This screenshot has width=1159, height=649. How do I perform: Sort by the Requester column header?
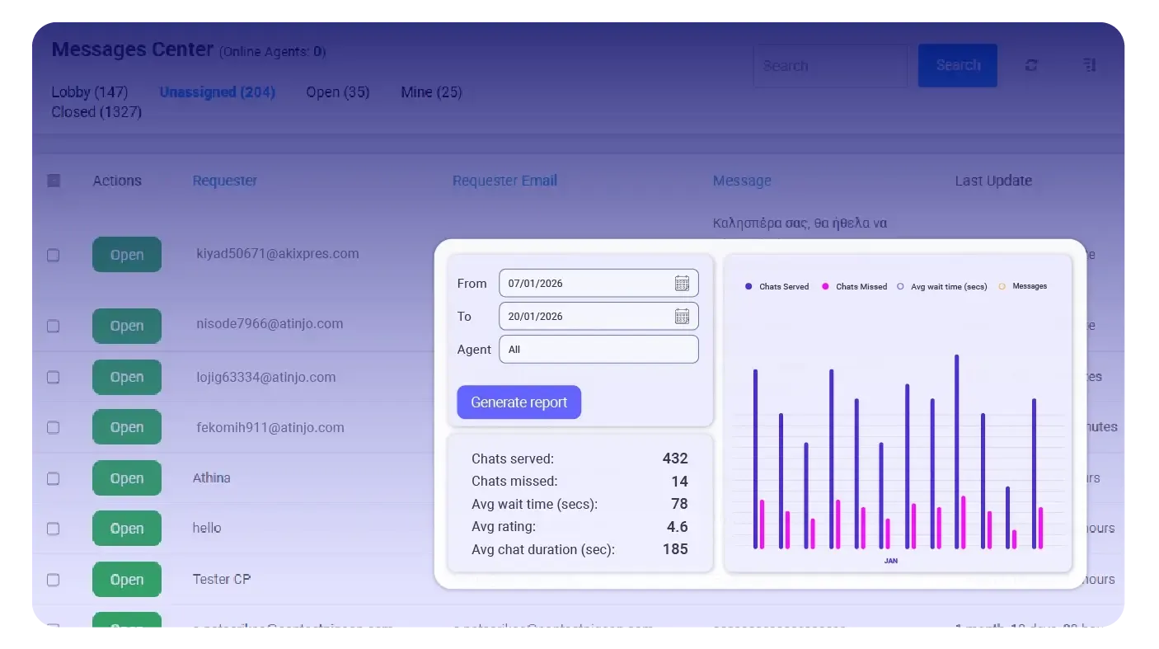(x=225, y=181)
